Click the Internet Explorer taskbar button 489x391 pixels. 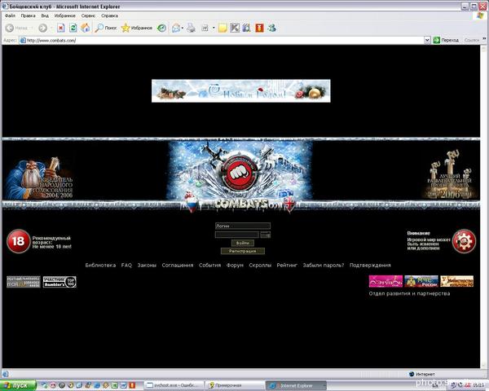click(x=296, y=385)
